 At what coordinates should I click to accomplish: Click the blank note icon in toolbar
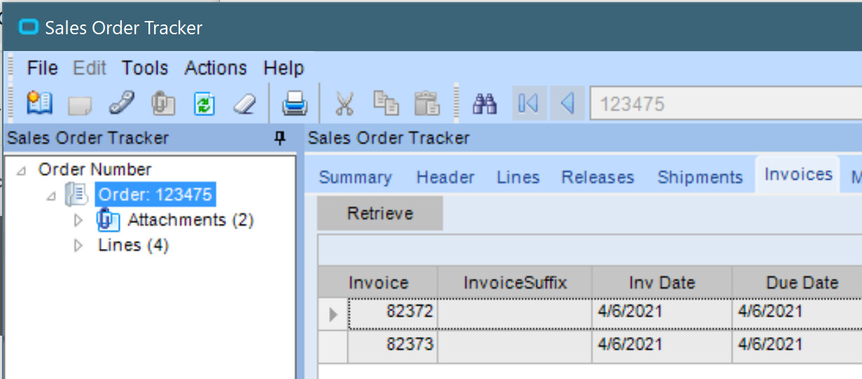79,105
